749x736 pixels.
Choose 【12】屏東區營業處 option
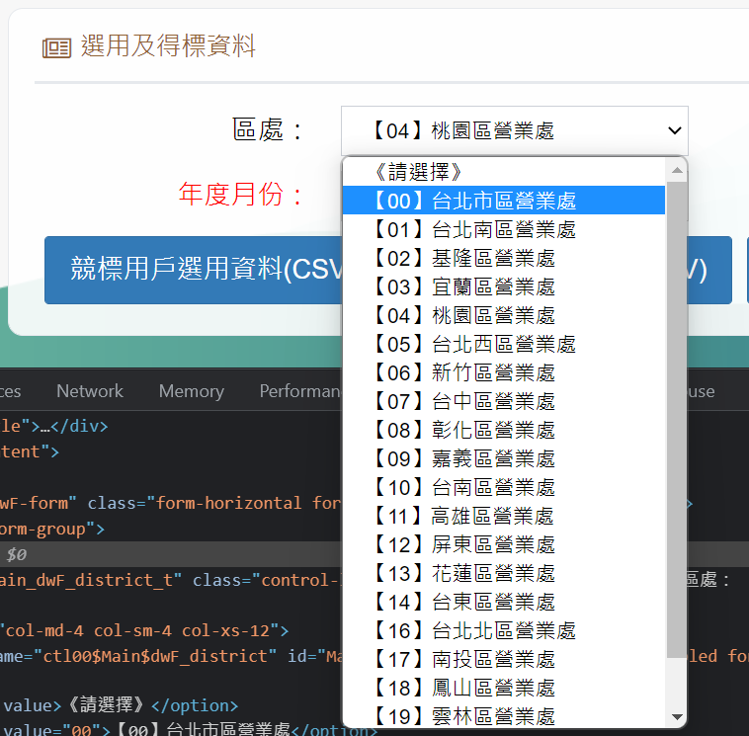[x=504, y=544]
